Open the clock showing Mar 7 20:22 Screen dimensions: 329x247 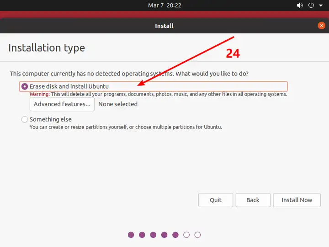[x=164, y=5]
